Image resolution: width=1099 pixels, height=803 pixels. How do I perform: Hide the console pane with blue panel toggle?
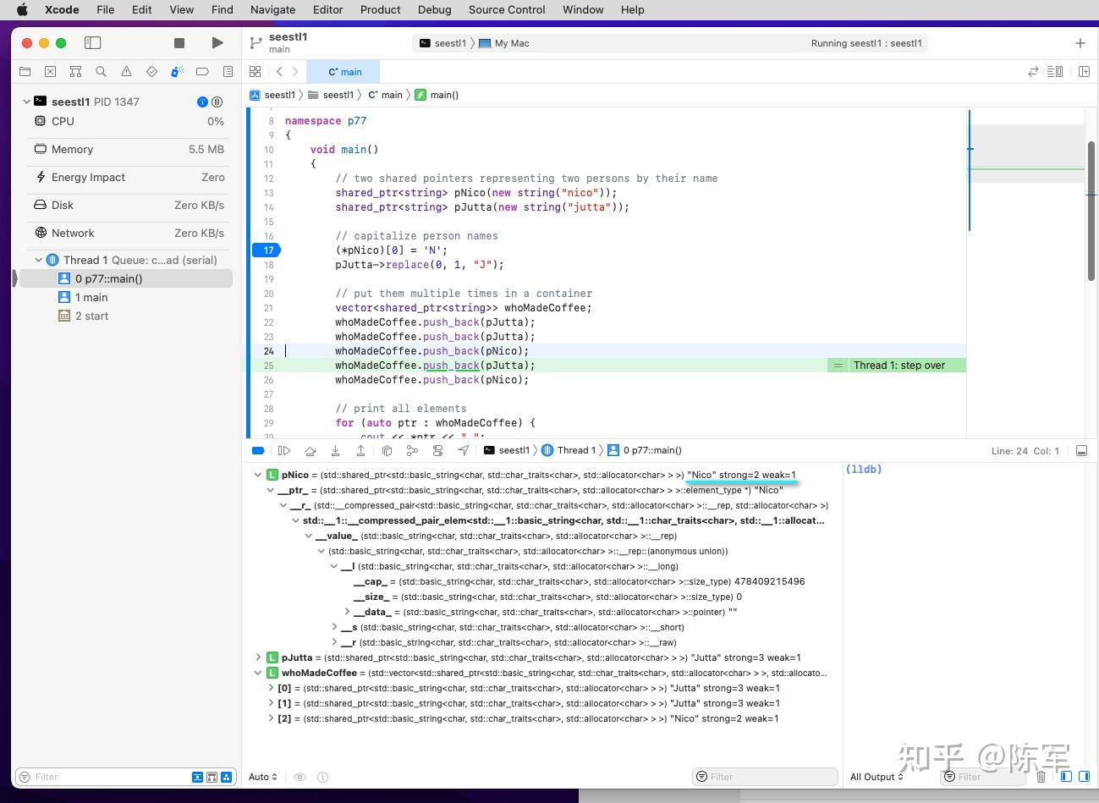click(1084, 777)
